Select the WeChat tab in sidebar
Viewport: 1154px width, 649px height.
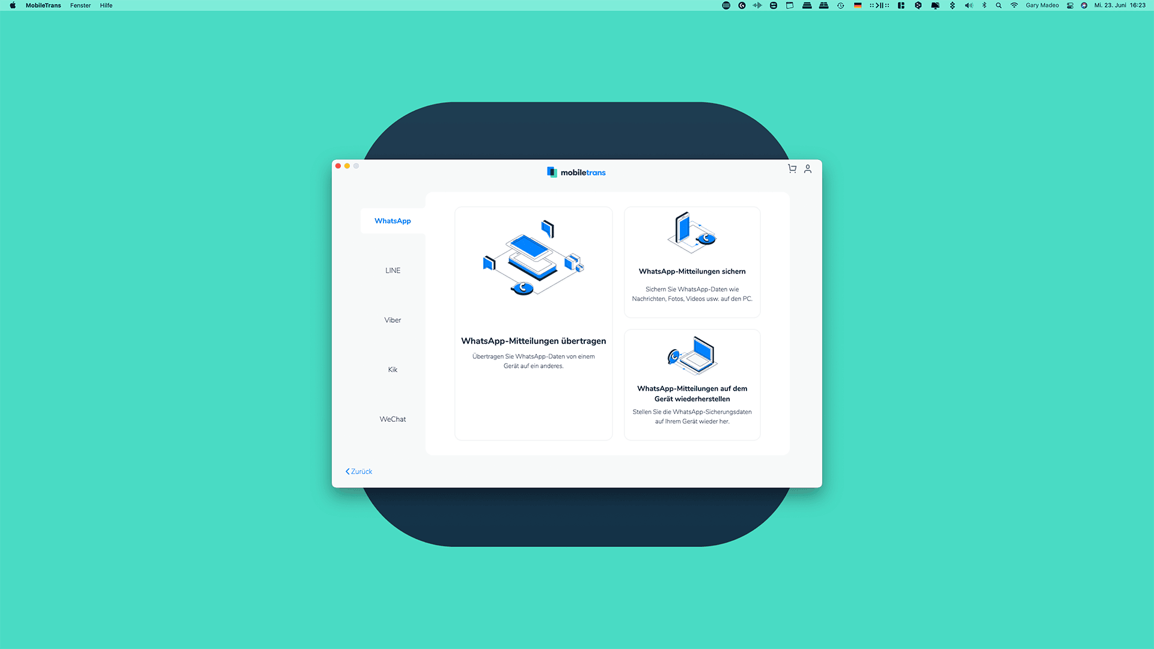coord(392,419)
